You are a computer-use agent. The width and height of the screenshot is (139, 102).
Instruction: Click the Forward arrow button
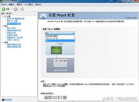click(16, 9)
